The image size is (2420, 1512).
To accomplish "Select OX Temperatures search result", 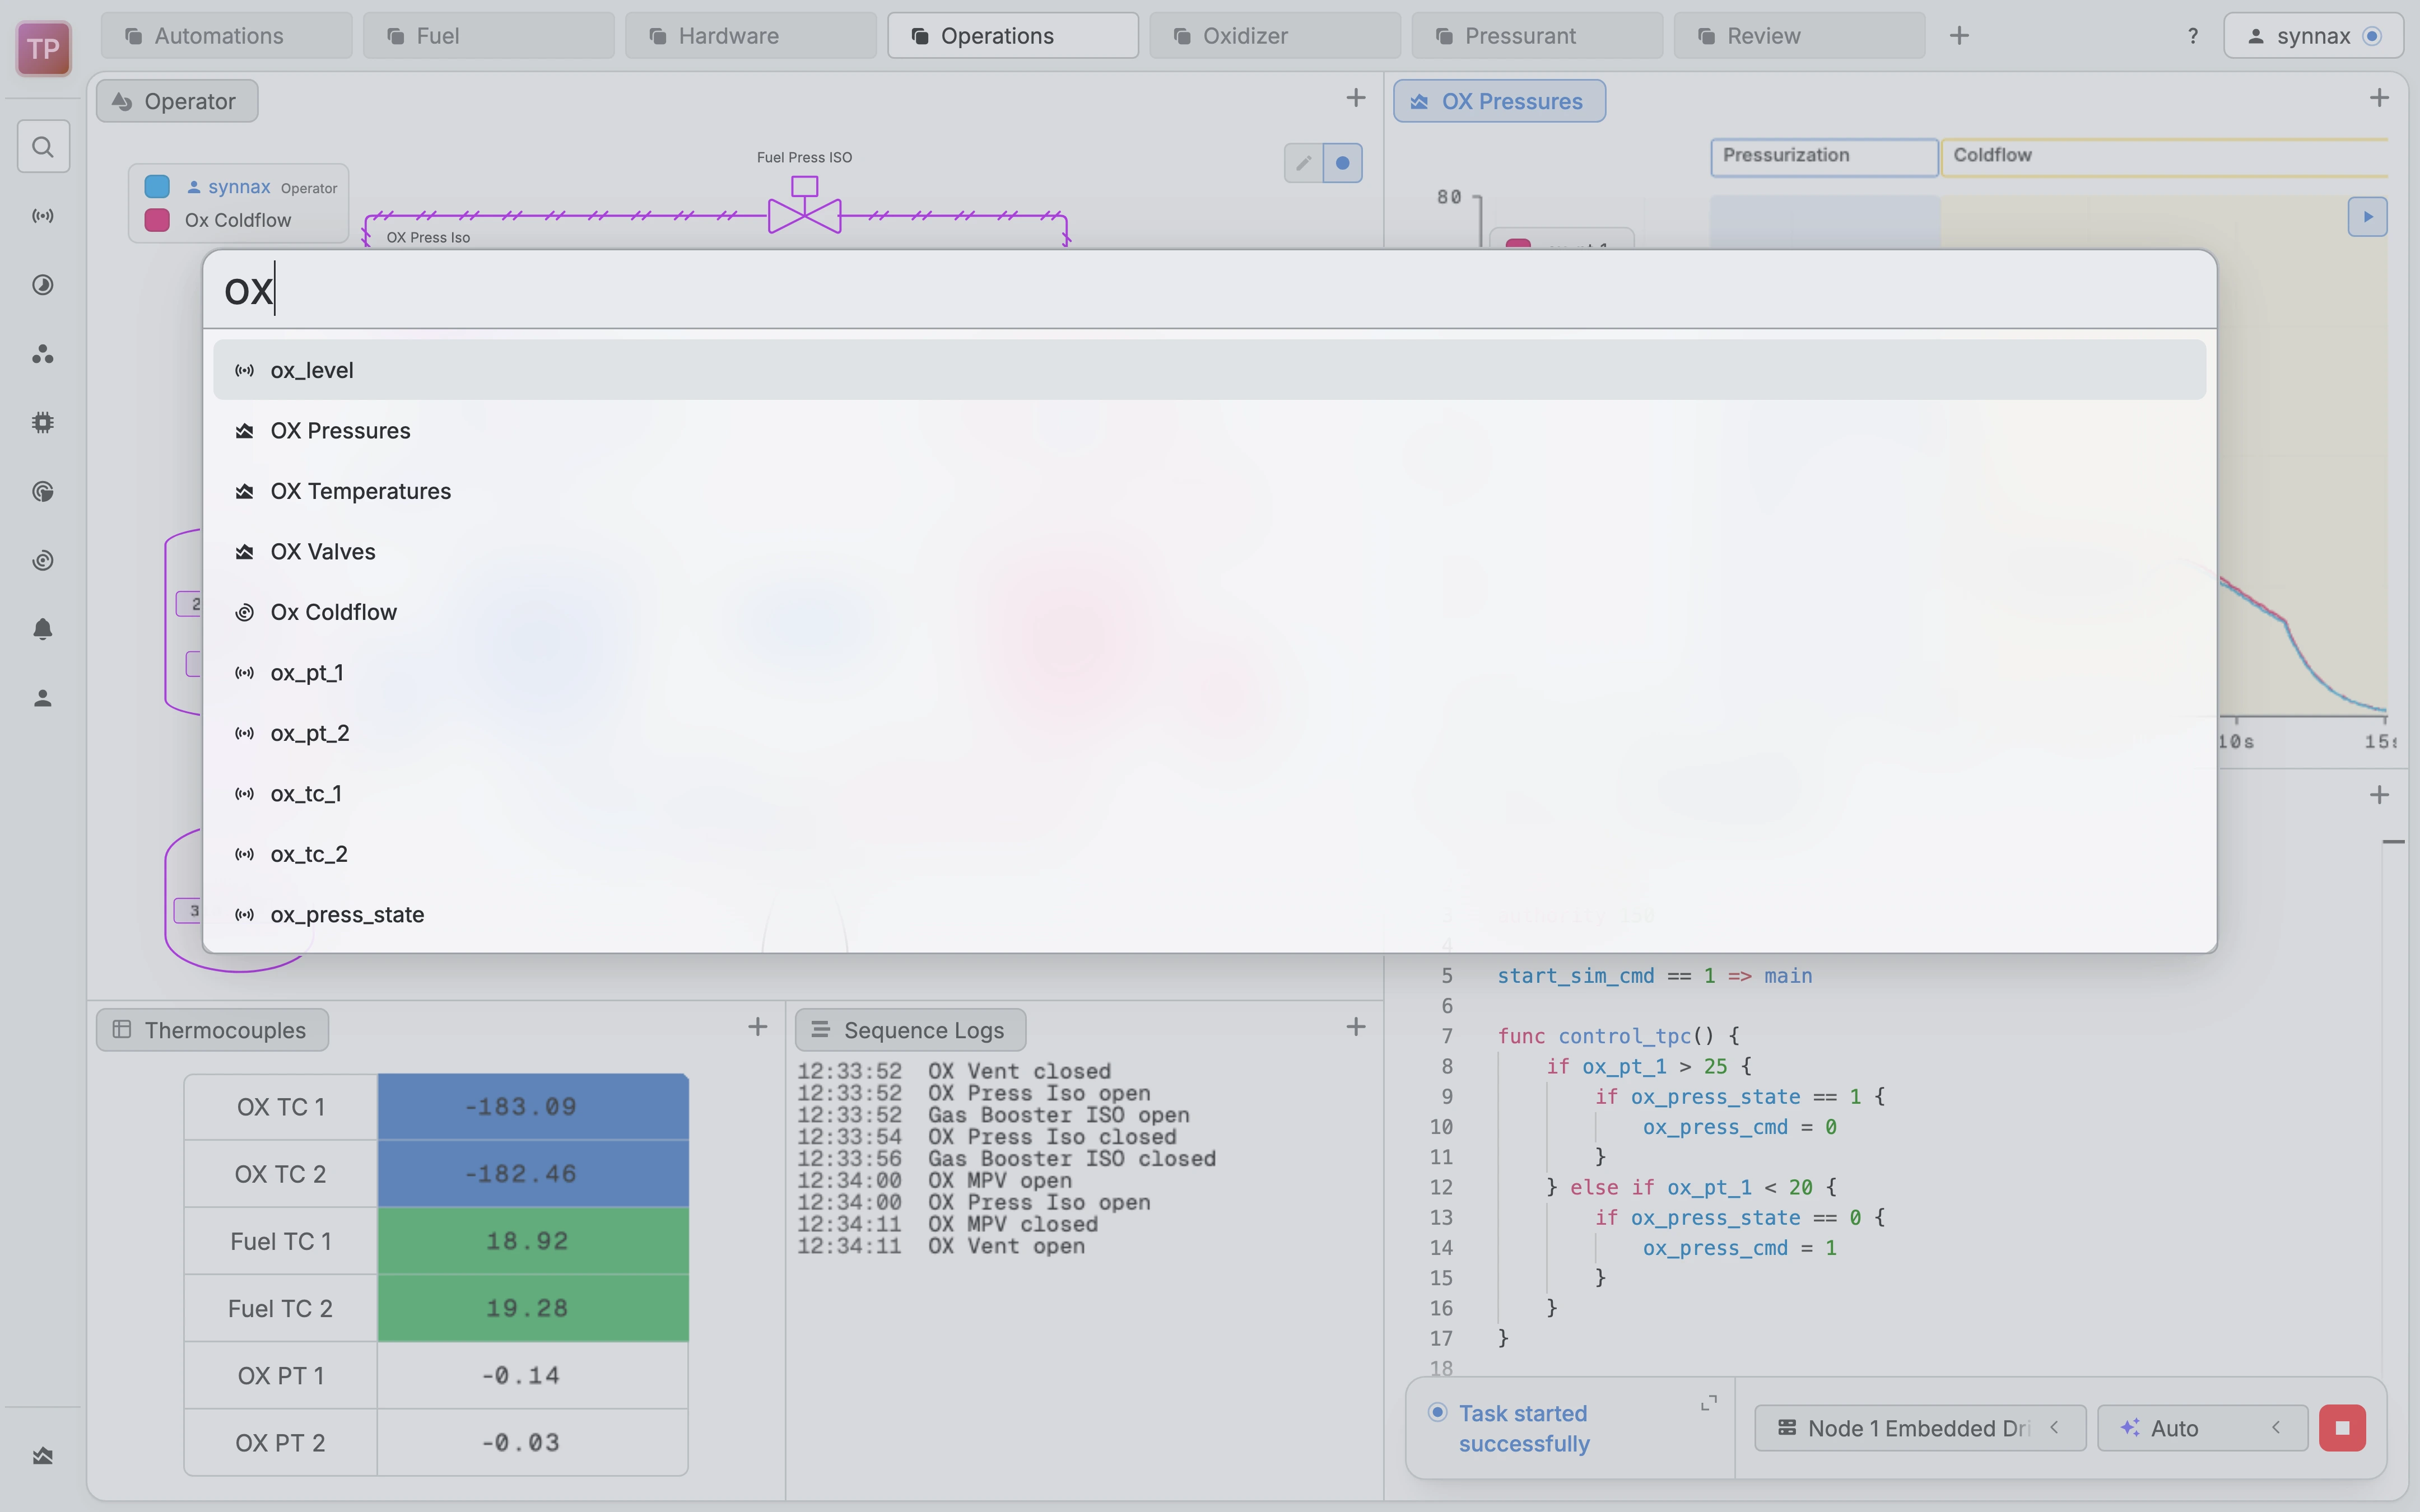I will coord(1209,491).
